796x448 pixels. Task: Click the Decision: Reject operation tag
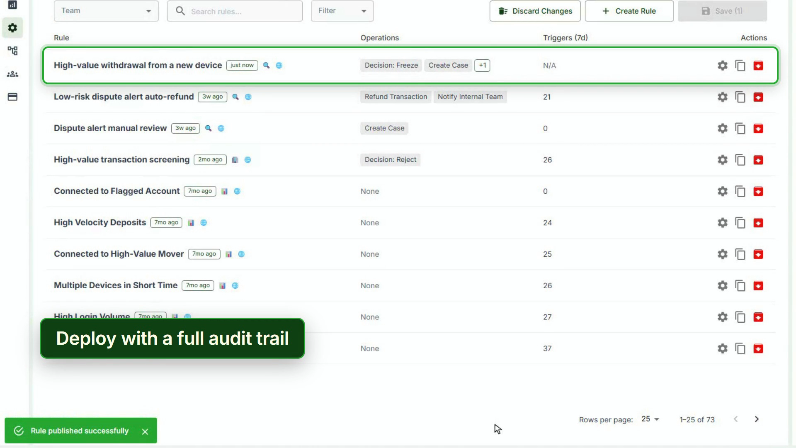pyautogui.click(x=390, y=160)
